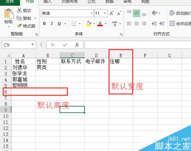
Task: Click cell containing 电子邮件
Action: pos(96,61)
